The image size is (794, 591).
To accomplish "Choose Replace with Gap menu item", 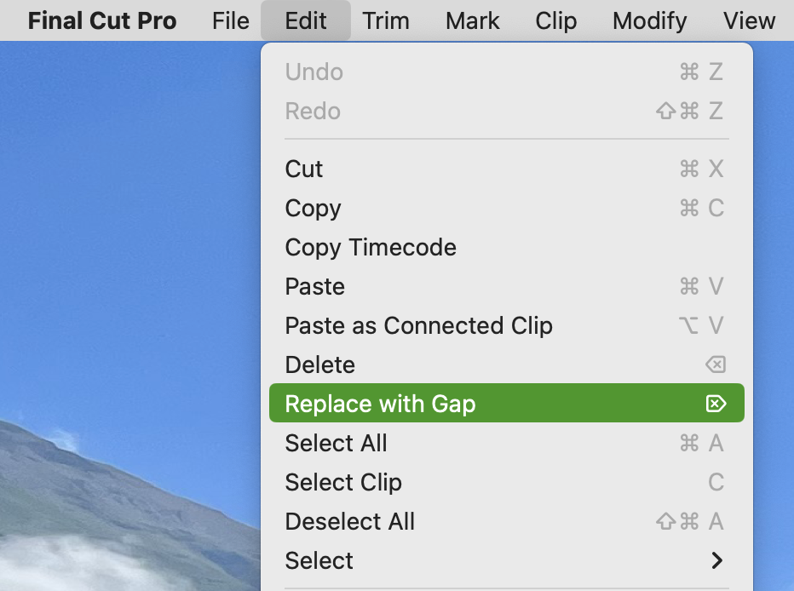I will [x=506, y=404].
